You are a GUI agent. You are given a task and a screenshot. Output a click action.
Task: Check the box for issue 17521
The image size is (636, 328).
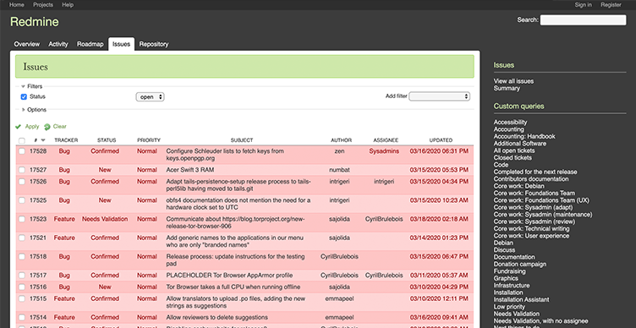coord(21,238)
